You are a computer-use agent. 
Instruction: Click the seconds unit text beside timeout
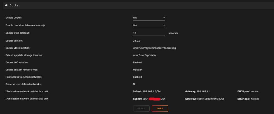(173, 33)
